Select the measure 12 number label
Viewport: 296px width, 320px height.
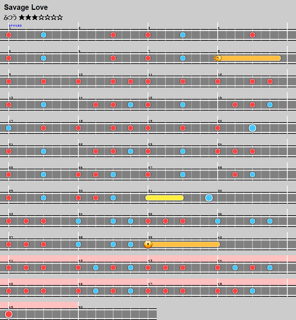pyautogui.click(x=220, y=75)
